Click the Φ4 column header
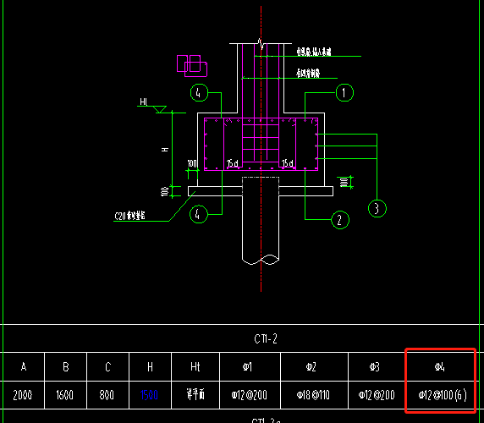The height and width of the screenshot is (423, 484). (439, 366)
